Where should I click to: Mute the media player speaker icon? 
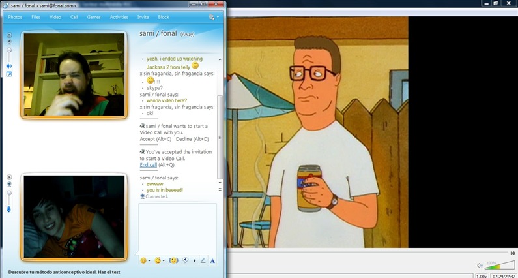[x=480, y=266]
